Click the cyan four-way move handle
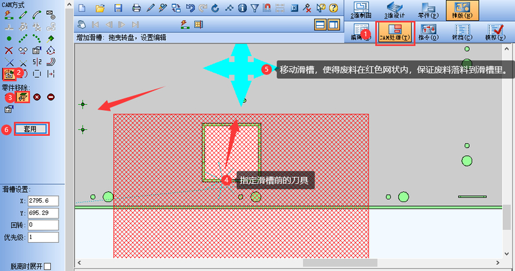The height and width of the screenshot is (271, 515). [241, 68]
